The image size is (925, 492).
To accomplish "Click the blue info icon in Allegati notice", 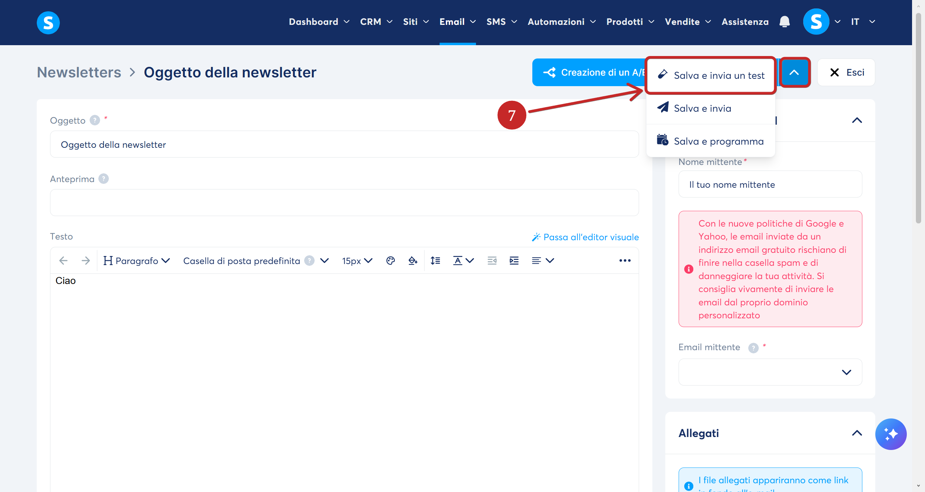I will point(688,486).
